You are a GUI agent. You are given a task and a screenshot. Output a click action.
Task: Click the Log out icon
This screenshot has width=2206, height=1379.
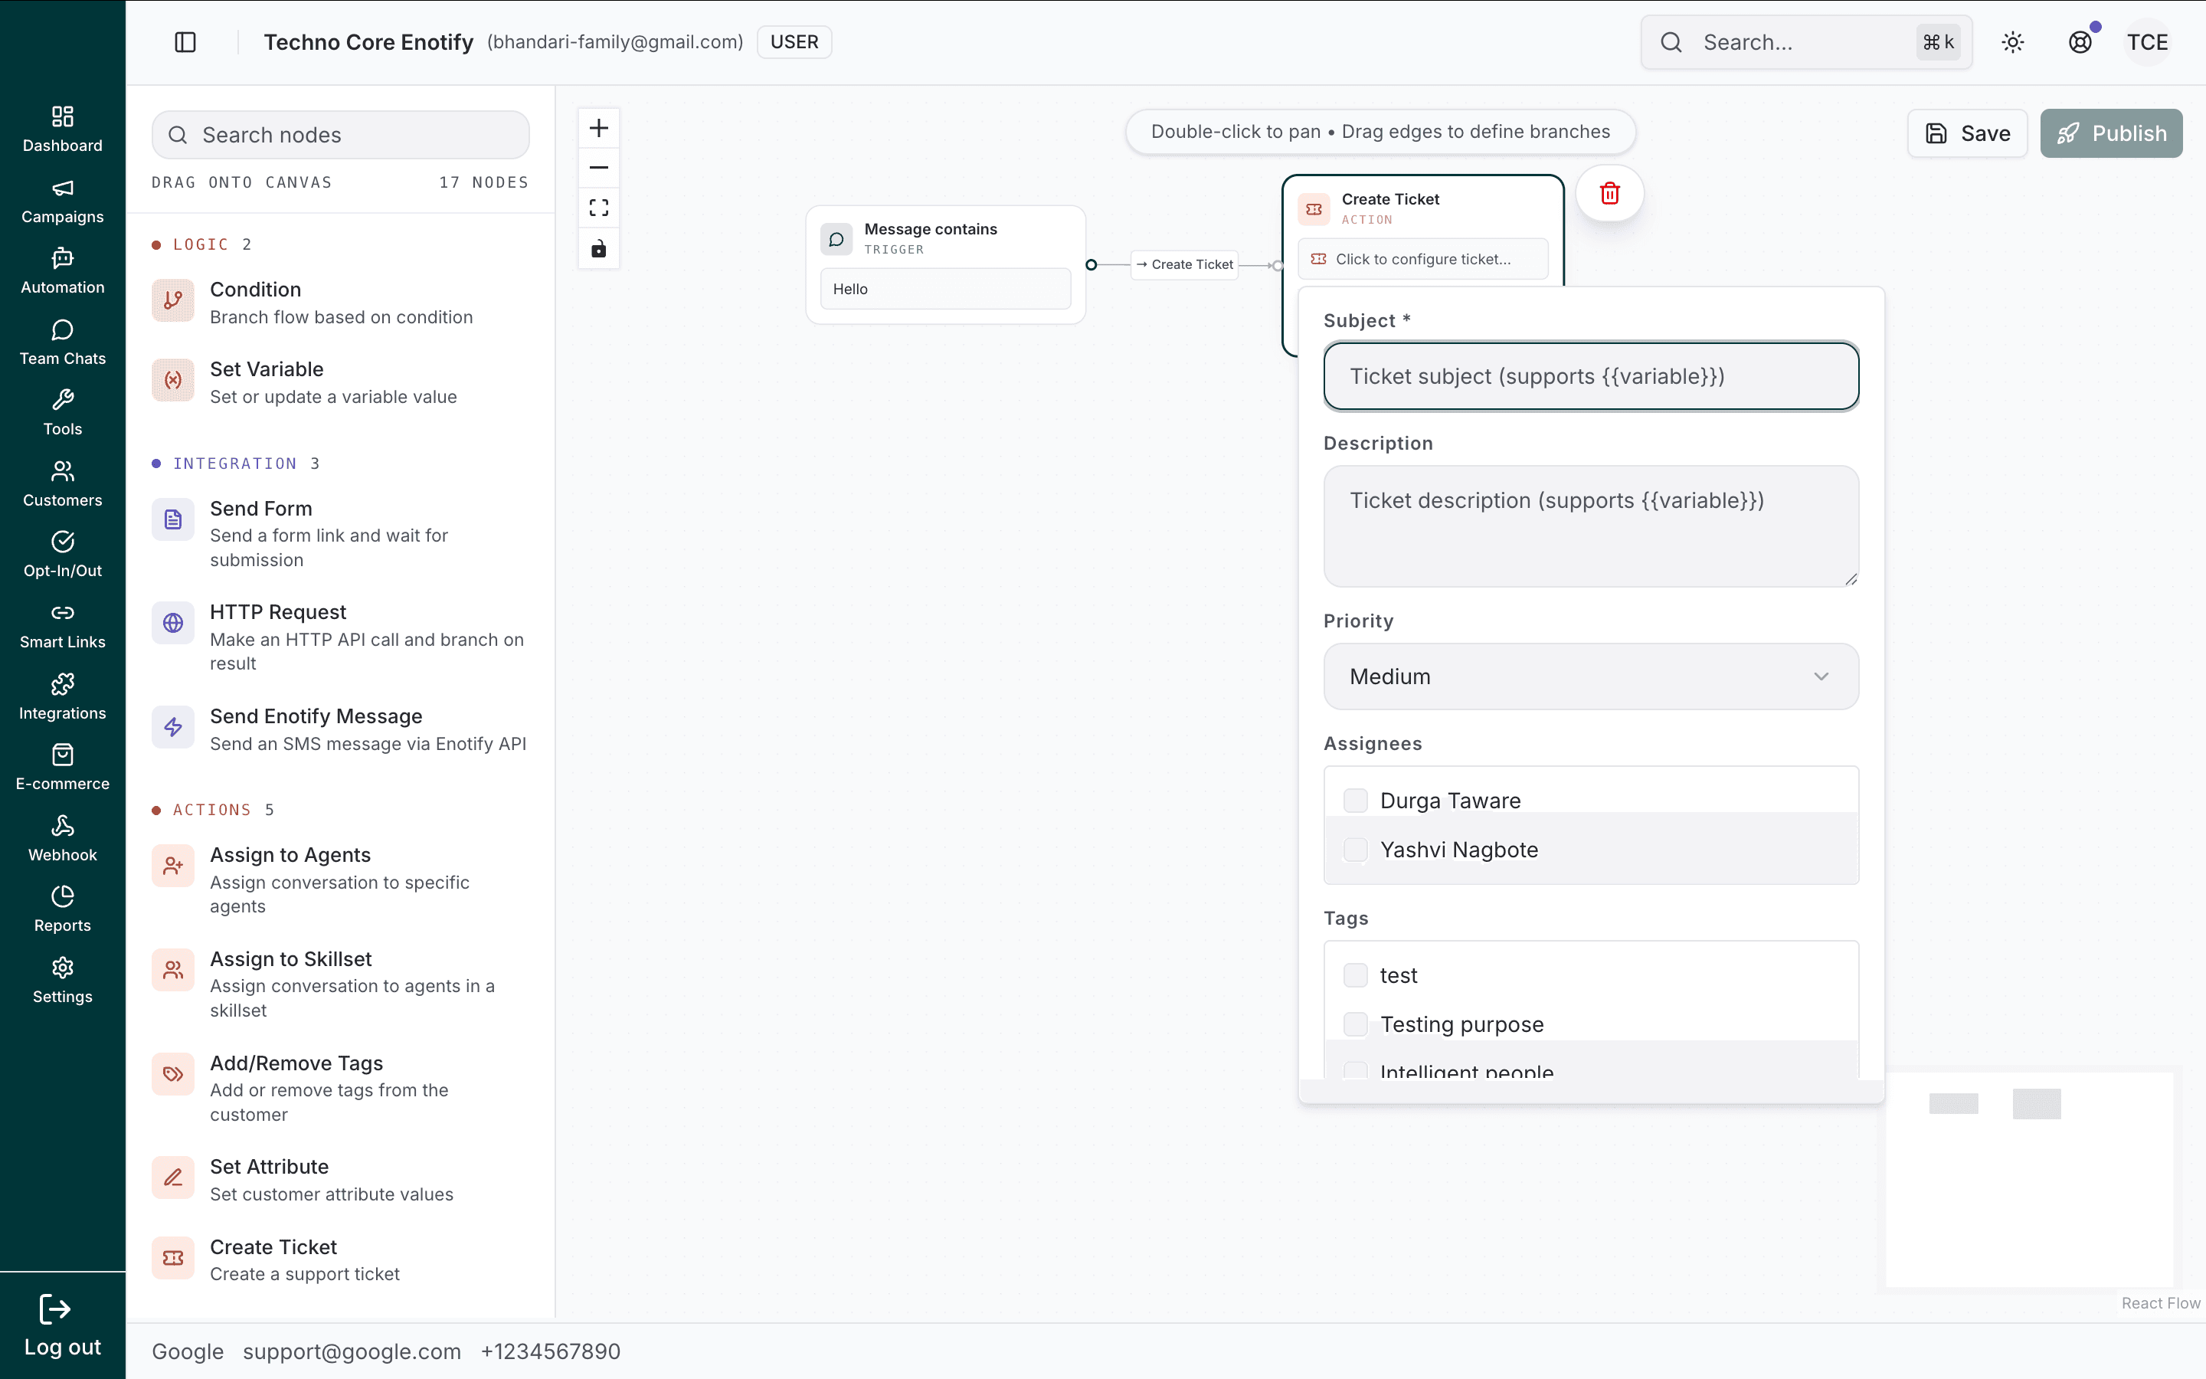(x=54, y=1310)
